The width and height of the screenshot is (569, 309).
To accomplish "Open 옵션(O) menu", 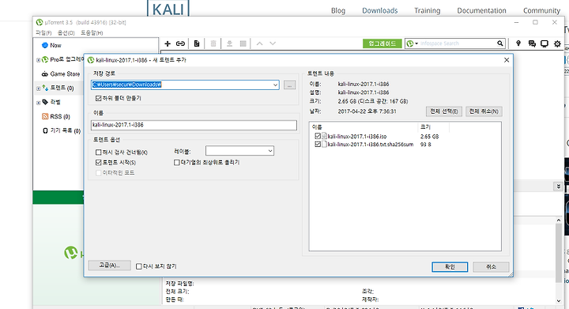I will 66,33.
